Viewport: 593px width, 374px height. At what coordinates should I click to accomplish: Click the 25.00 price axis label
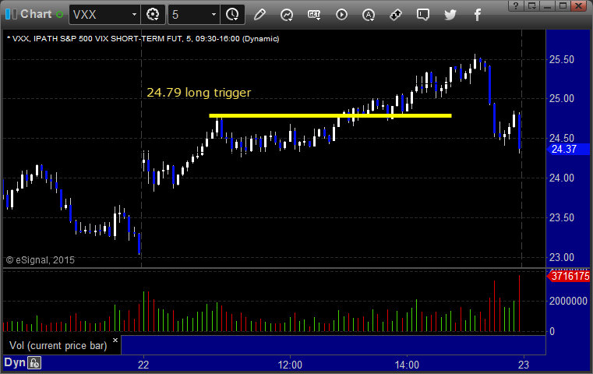[x=562, y=99]
